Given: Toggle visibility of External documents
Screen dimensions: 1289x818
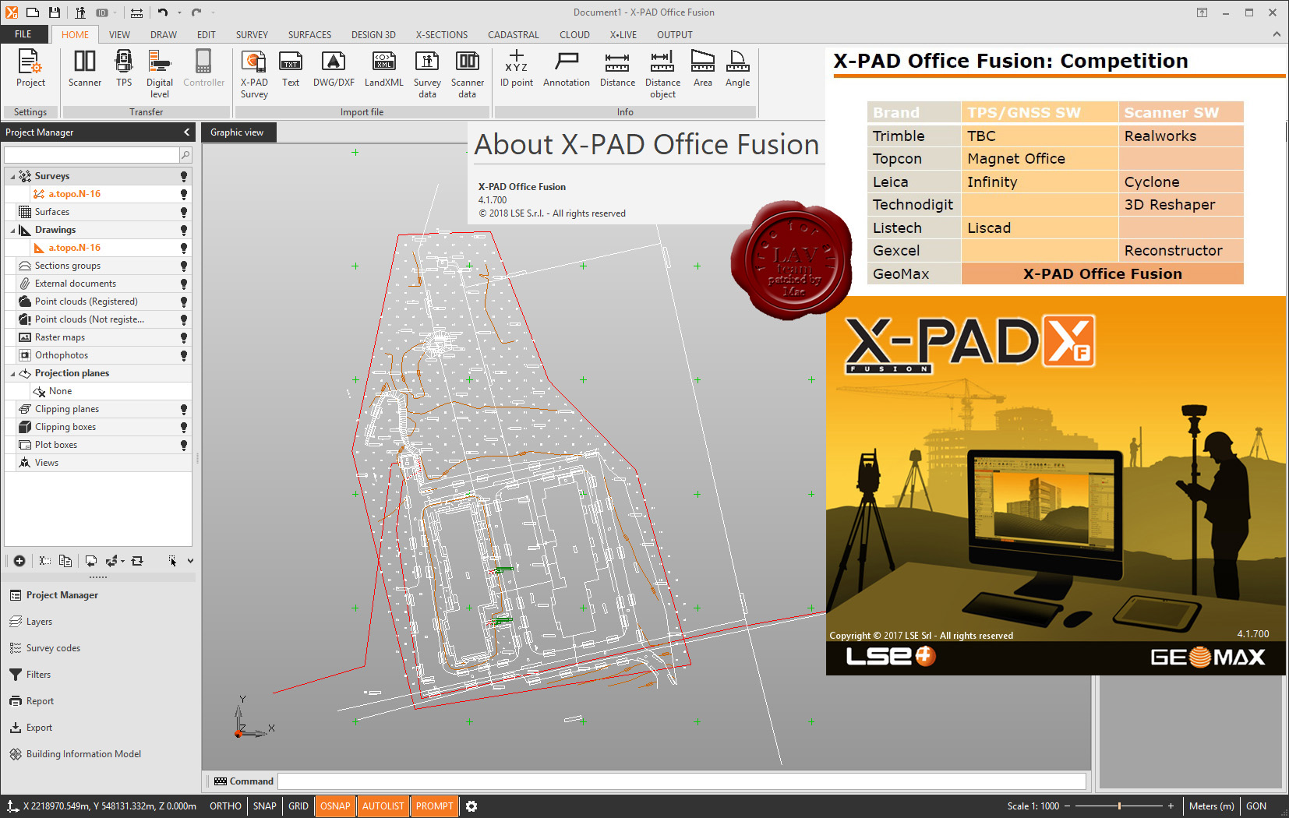Looking at the screenshot, I should tap(184, 284).
